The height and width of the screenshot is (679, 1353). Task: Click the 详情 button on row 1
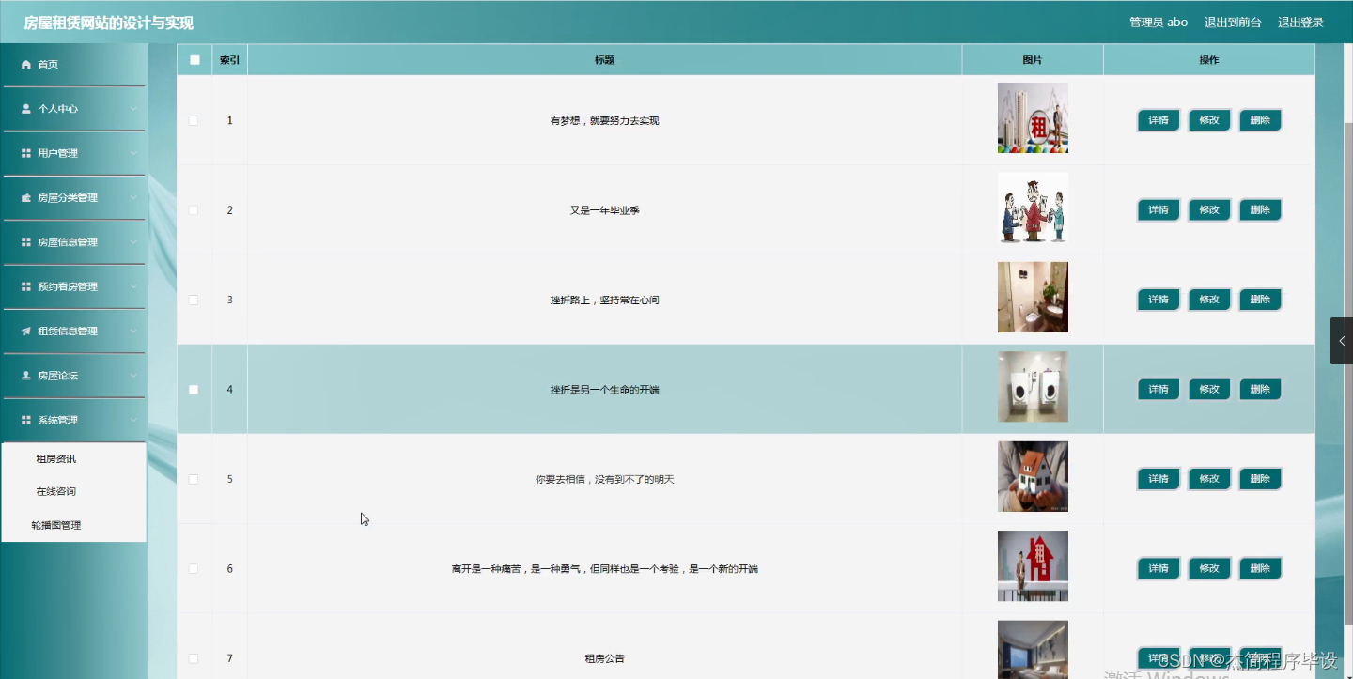click(x=1158, y=119)
